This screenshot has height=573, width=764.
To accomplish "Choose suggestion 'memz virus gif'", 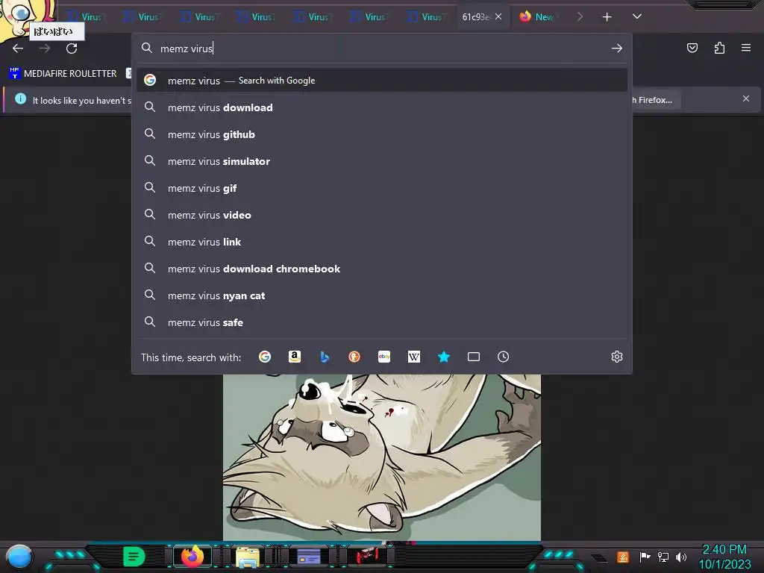I will click(x=382, y=187).
